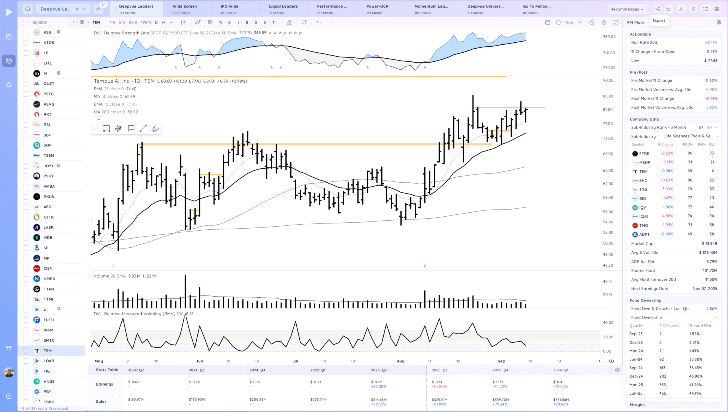
Task: Check the FUTU row checkbox
Action: tap(26, 320)
